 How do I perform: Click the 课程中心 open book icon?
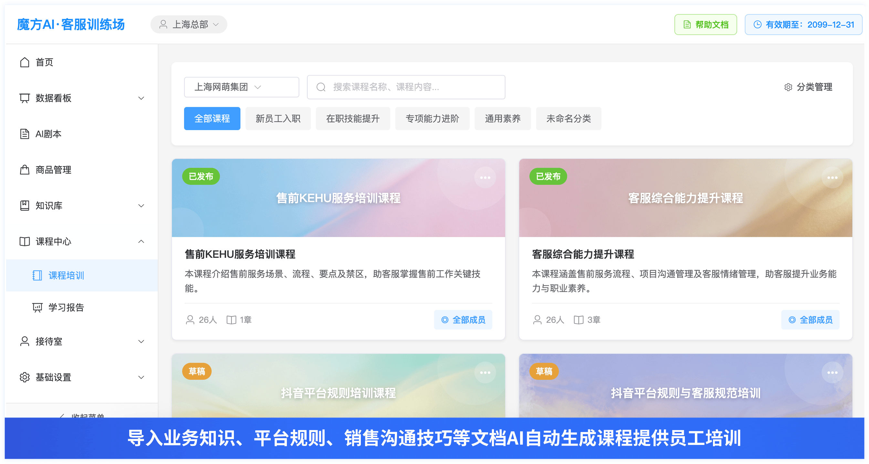(x=25, y=242)
